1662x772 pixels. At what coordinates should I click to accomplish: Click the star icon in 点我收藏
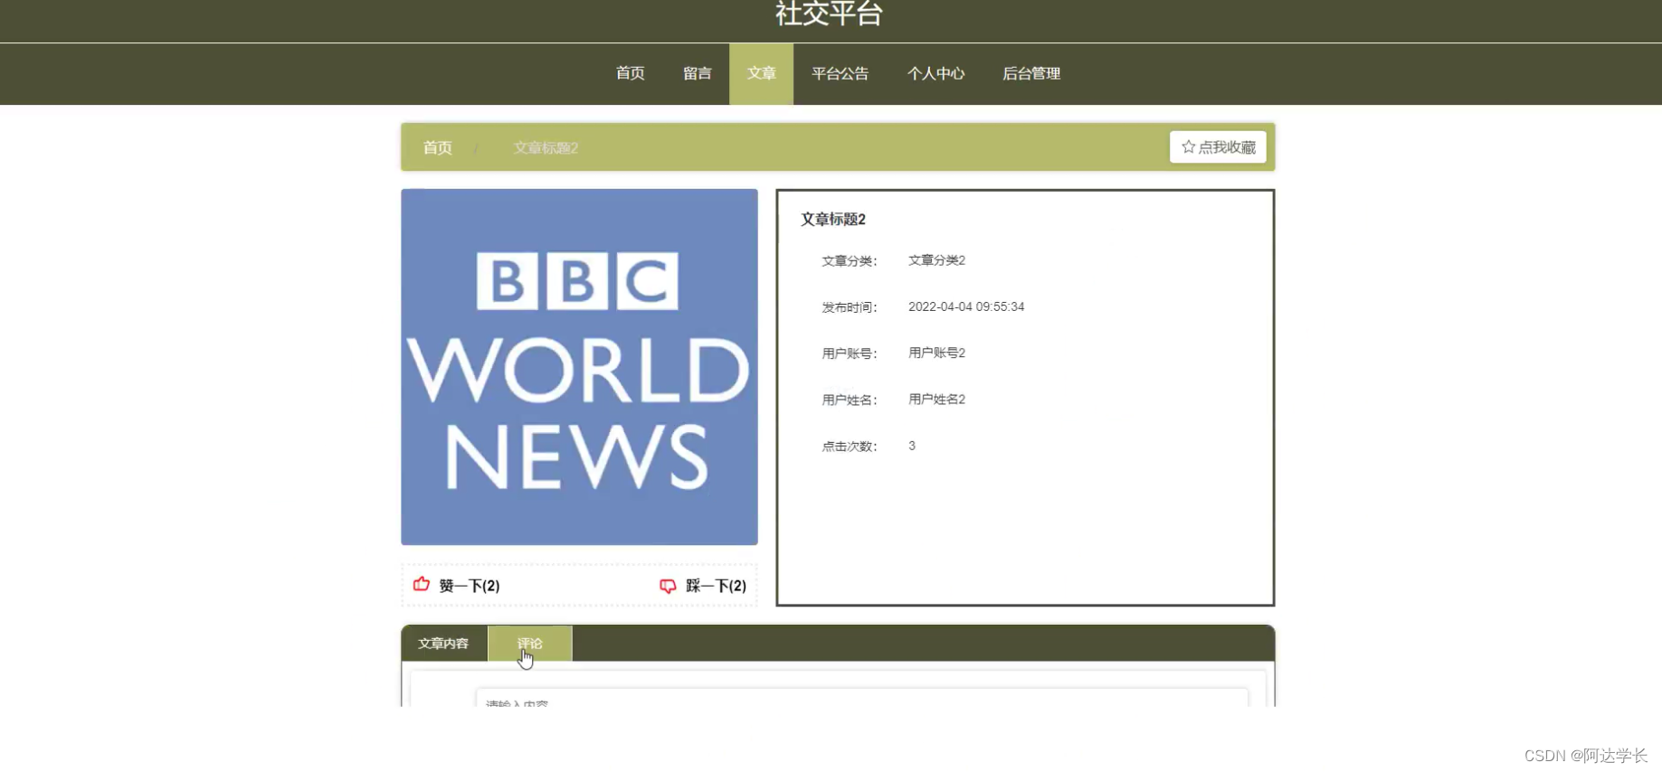click(1188, 146)
